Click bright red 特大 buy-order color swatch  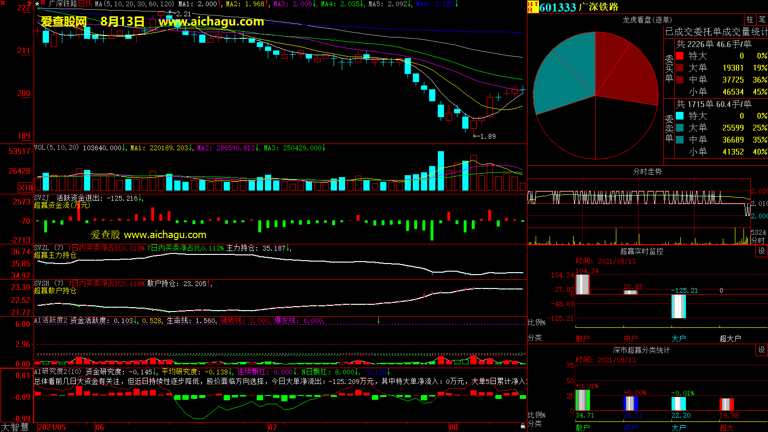coord(680,56)
